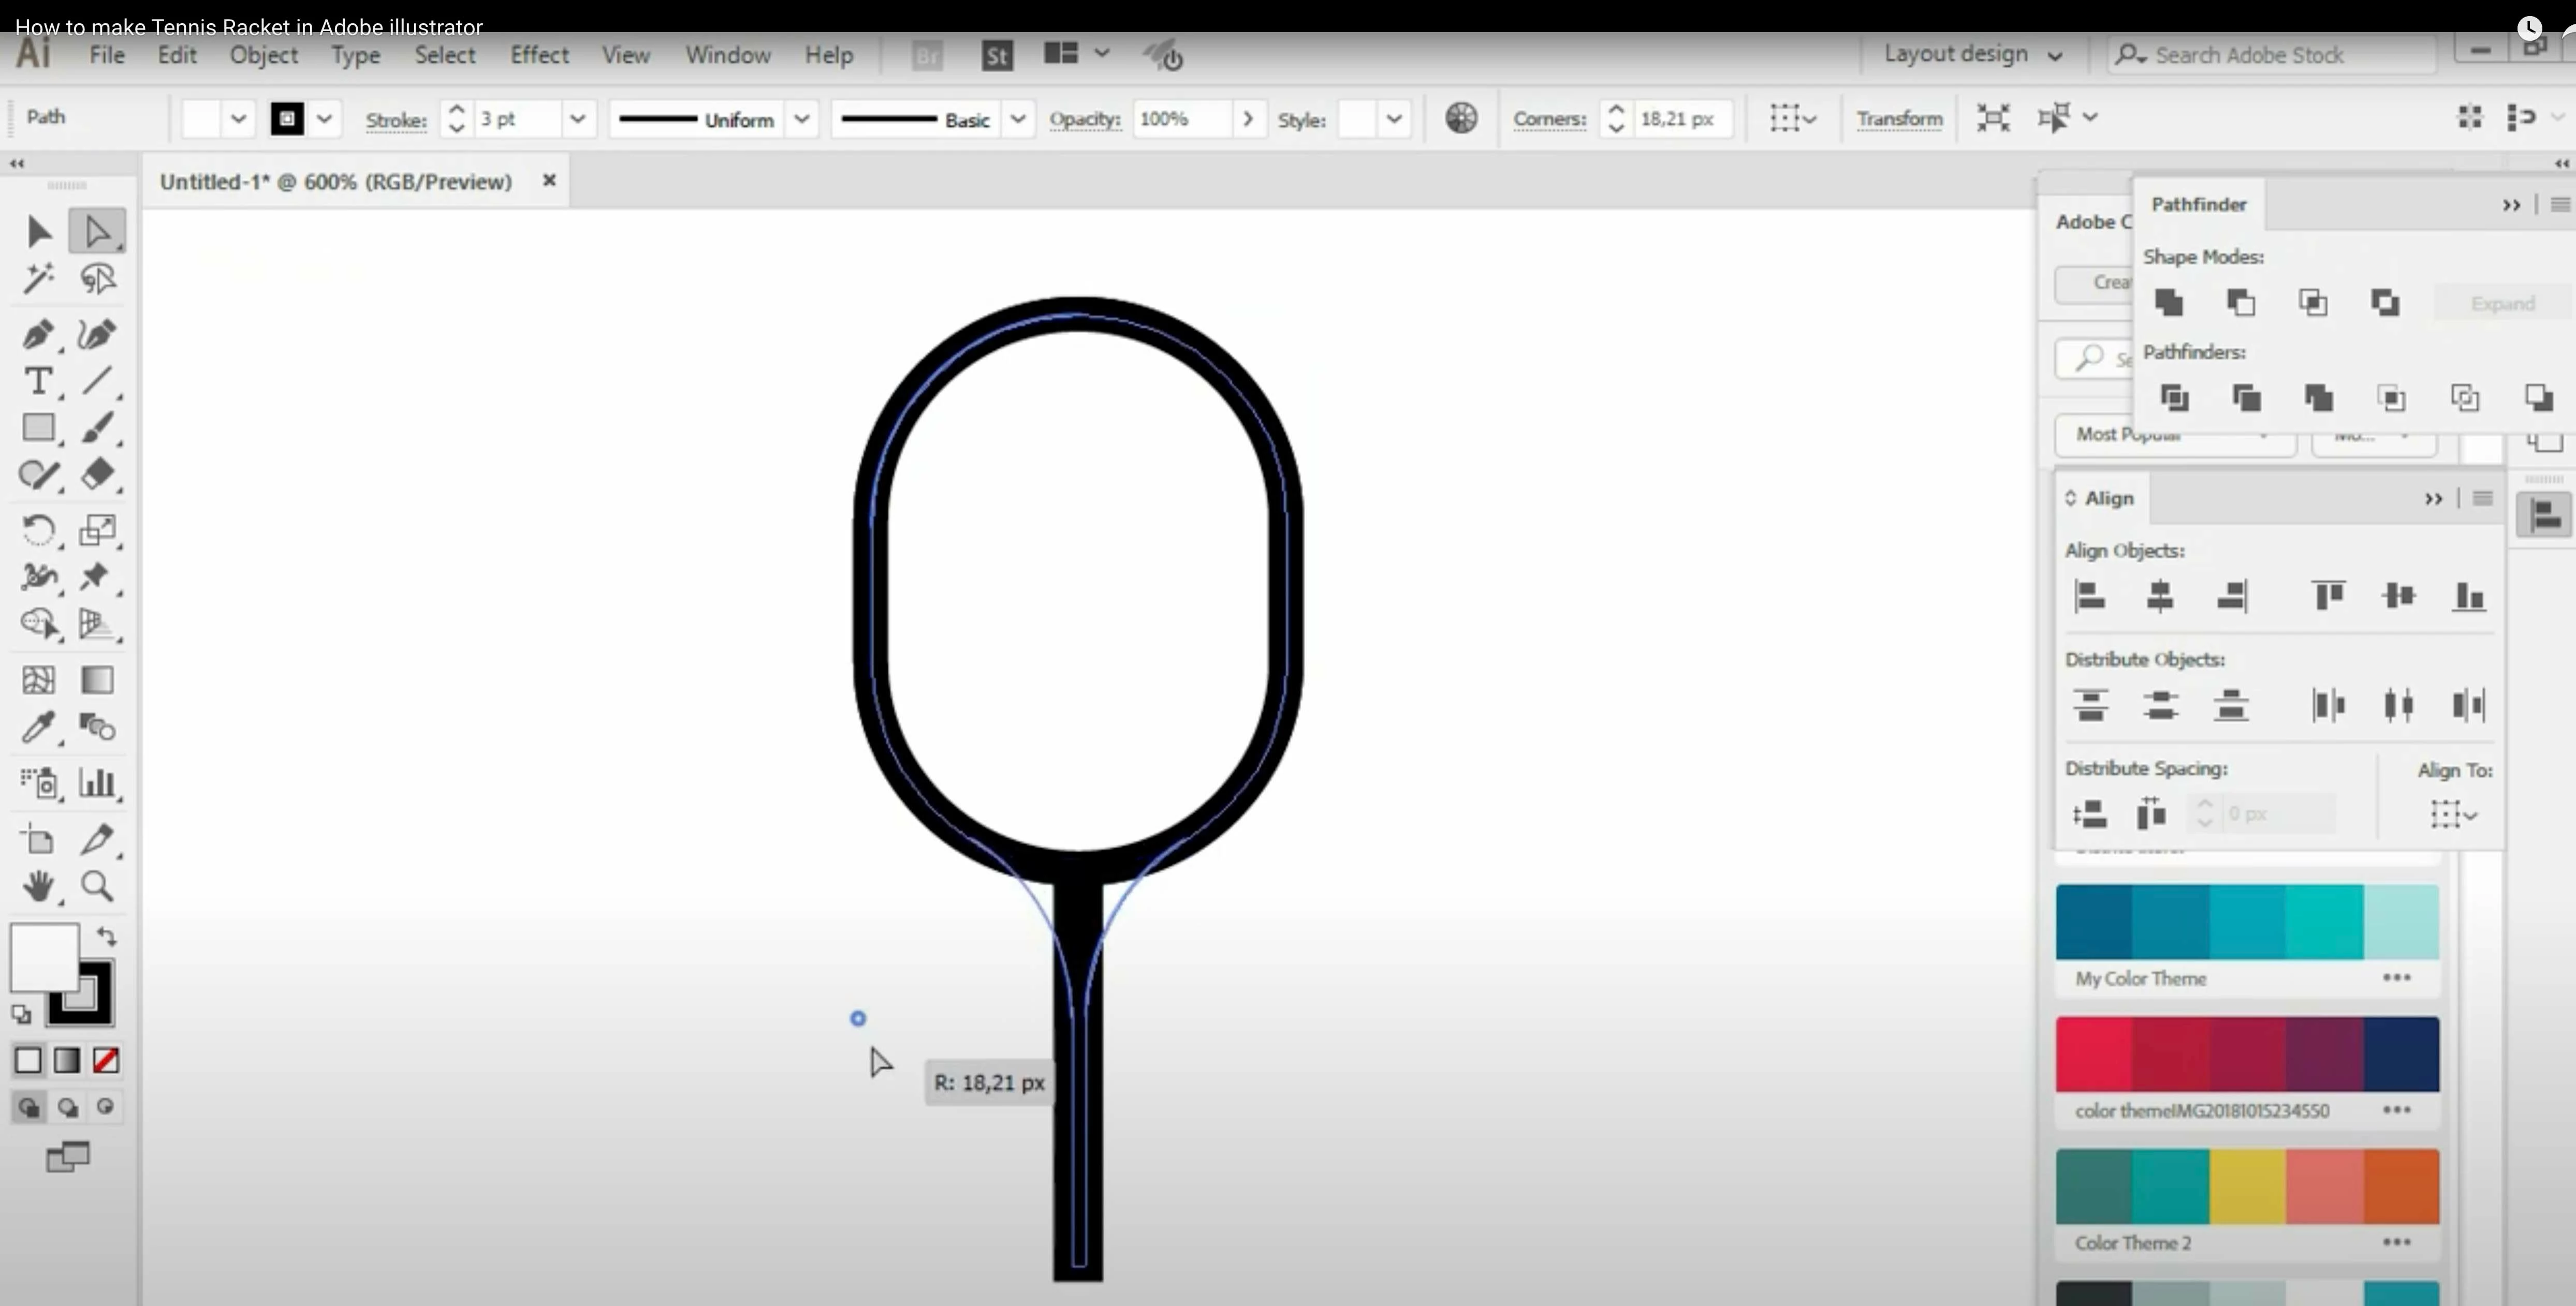This screenshot has width=2576, height=1306.
Task: Pick the Eyedropper tool
Action: pos(38,728)
